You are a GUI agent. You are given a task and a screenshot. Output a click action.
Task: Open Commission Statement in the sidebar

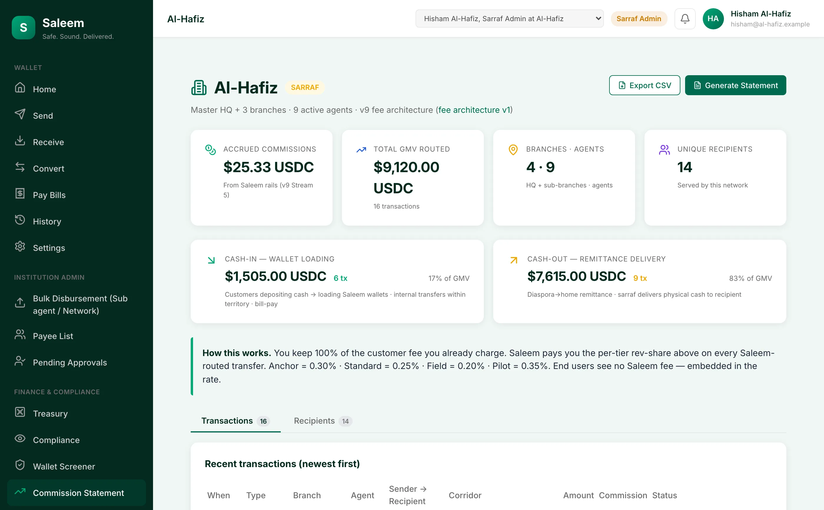pos(76,493)
